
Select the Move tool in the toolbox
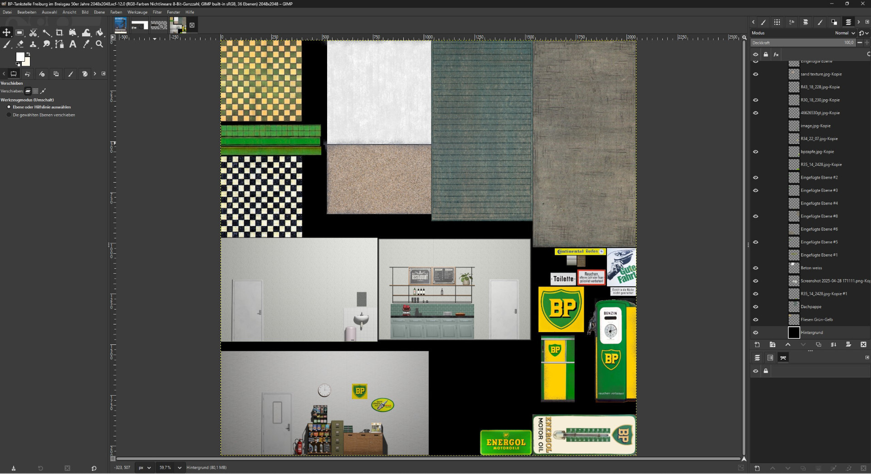(6, 33)
